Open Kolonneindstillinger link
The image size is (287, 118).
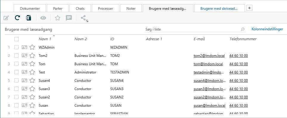click(x=267, y=29)
